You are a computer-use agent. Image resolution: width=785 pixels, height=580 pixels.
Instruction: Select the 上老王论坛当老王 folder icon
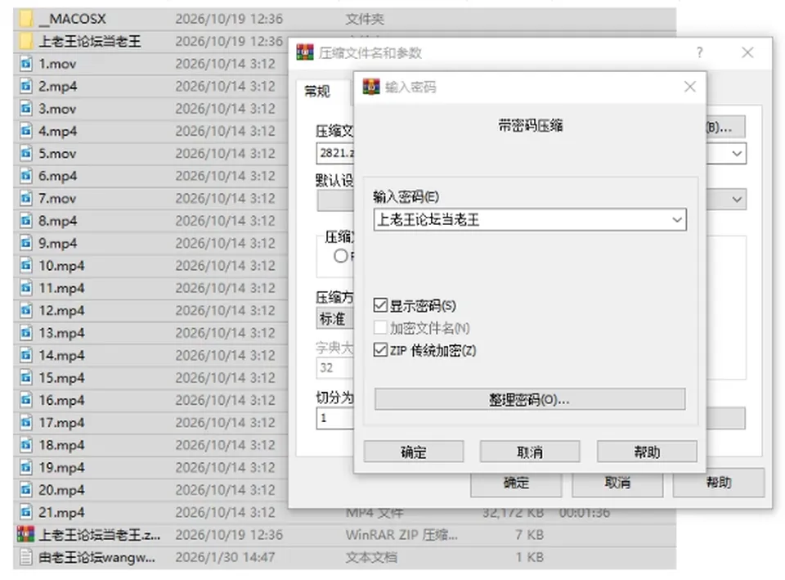(26, 41)
